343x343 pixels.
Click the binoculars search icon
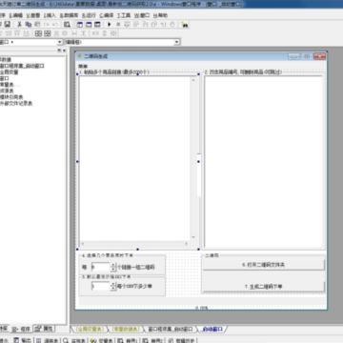click(184, 25)
